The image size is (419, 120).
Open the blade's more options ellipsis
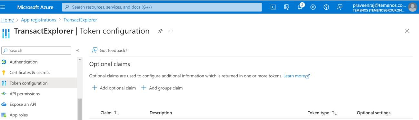[171, 31]
